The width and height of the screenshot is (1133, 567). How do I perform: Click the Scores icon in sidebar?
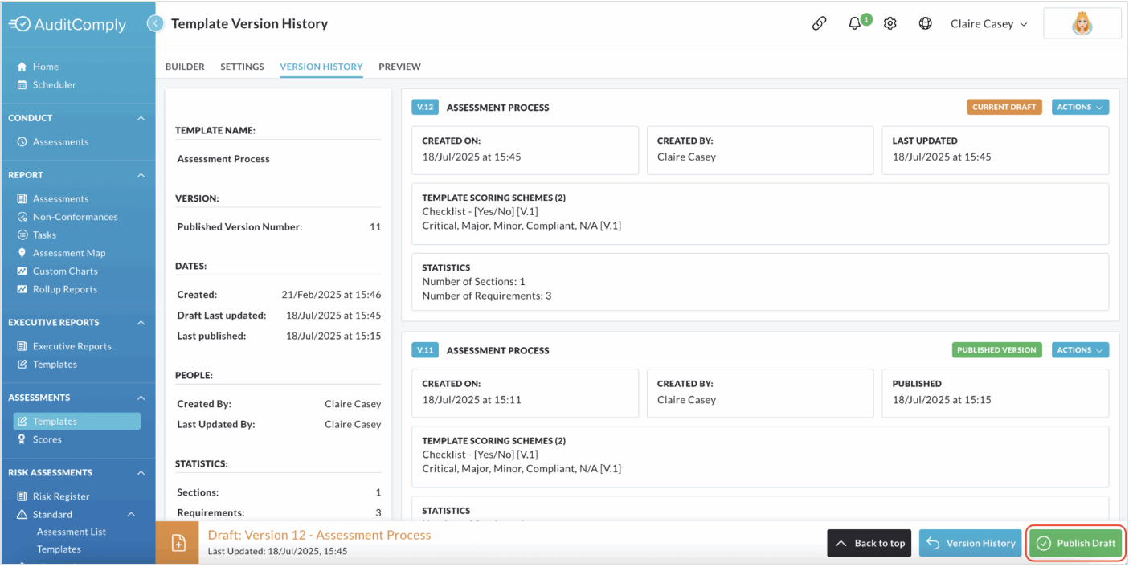(22, 439)
